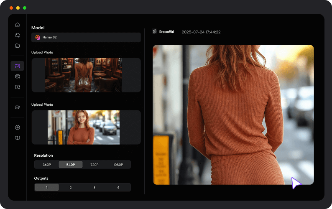Image resolution: width=332 pixels, height=209 pixels.
Task: Open the video camera icon in the sidebar
Action: point(17,107)
